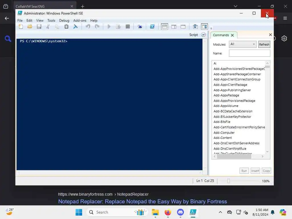This screenshot has height=219, width=292.
Task: Show hidden tray icons chevron
Action: click(x=220, y=212)
